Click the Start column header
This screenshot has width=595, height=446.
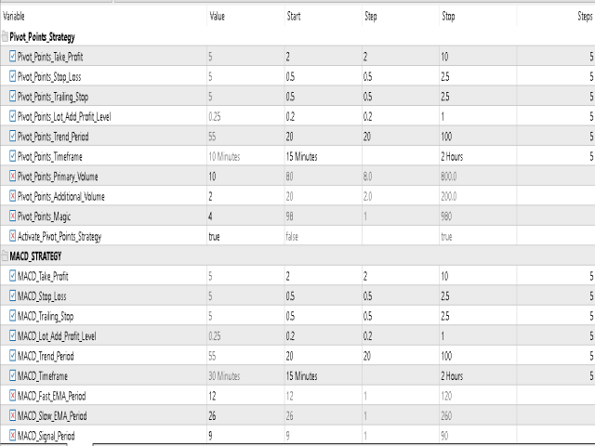[294, 17]
